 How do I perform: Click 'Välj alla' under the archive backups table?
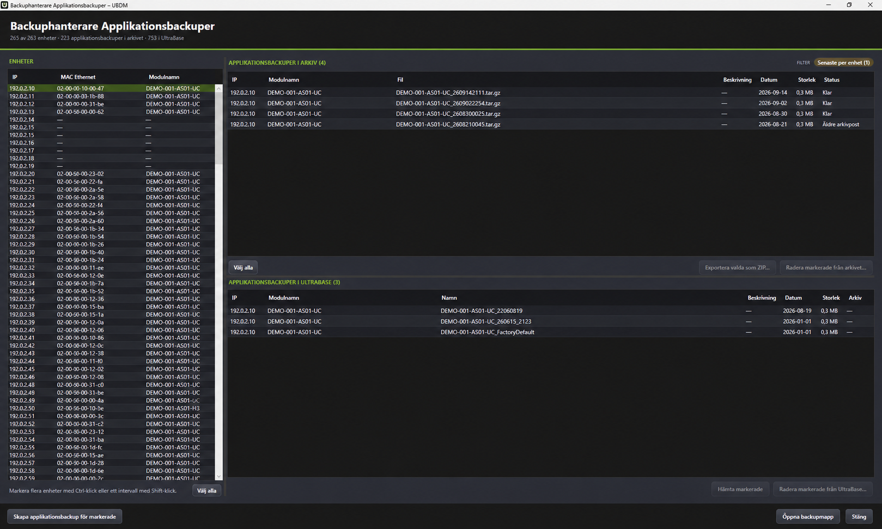point(243,267)
